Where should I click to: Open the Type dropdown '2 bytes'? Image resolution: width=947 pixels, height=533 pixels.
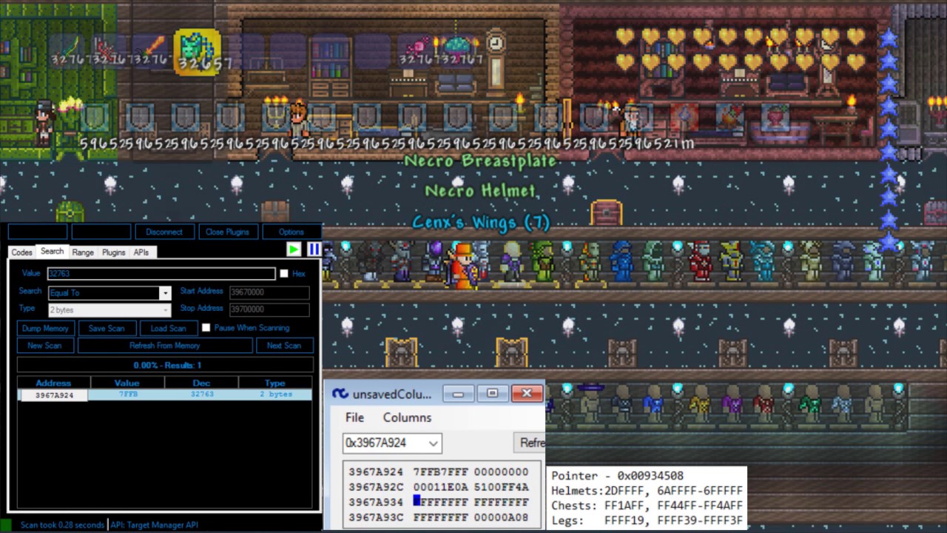click(x=109, y=309)
